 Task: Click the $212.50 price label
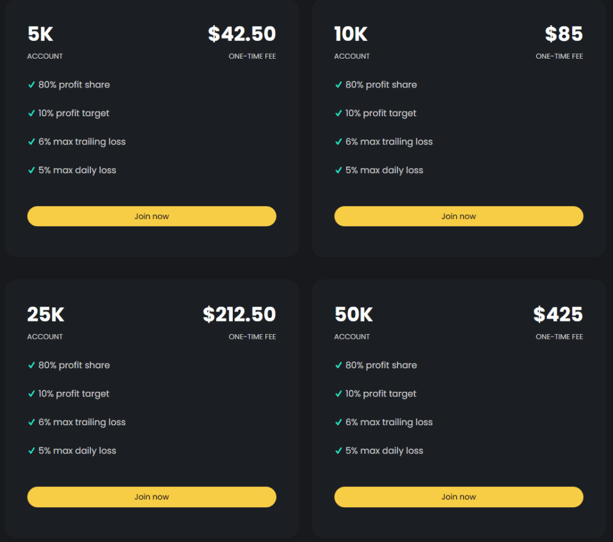pyautogui.click(x=239, y=314)
